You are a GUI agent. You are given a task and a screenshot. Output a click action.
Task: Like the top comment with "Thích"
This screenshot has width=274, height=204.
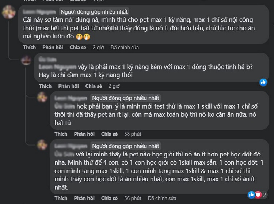[30, 47]
